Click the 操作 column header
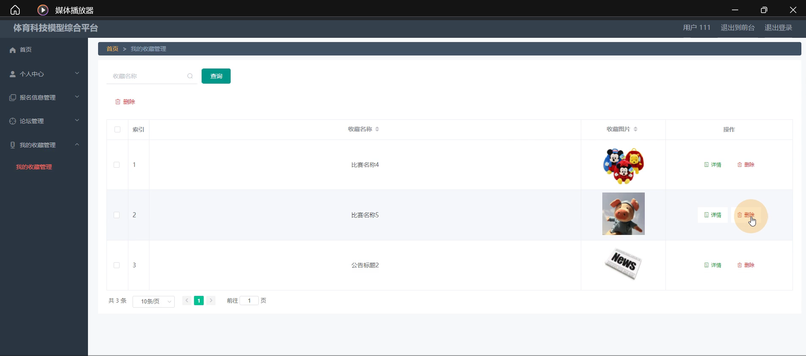The image size is (806, 356). click(729, 129)
